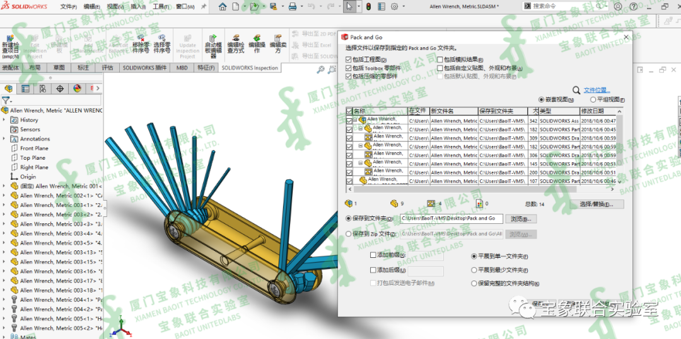Uncheck 包括工程图 (include drawings) checkbox
This screenshot has width=681, height=339.
[348, 59]
